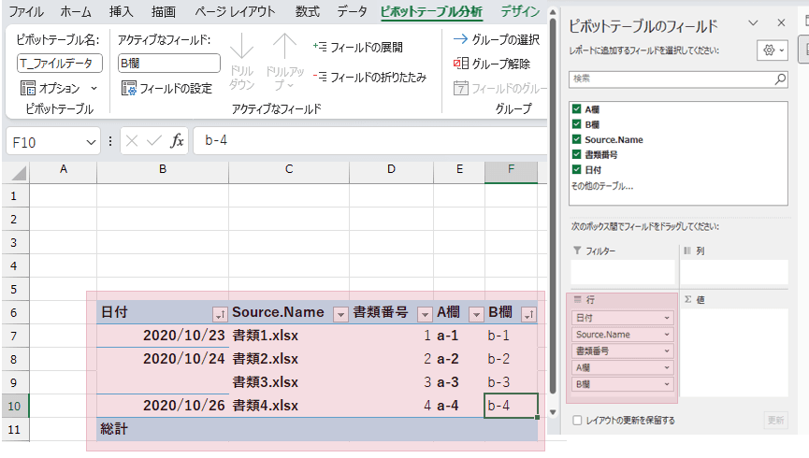Click the insert function fx icon
Viewport: 809px width, 458px height.
click(x=177, y=141)
